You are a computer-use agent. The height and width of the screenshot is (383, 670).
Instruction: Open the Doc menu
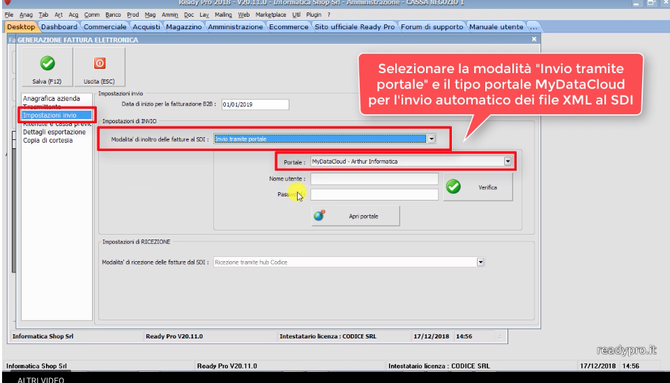coord(189,15)
